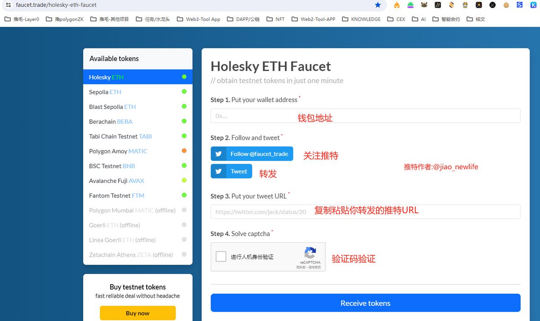Open the green frog extension icon
Viewport: 540px width, 321px height.
410,5
